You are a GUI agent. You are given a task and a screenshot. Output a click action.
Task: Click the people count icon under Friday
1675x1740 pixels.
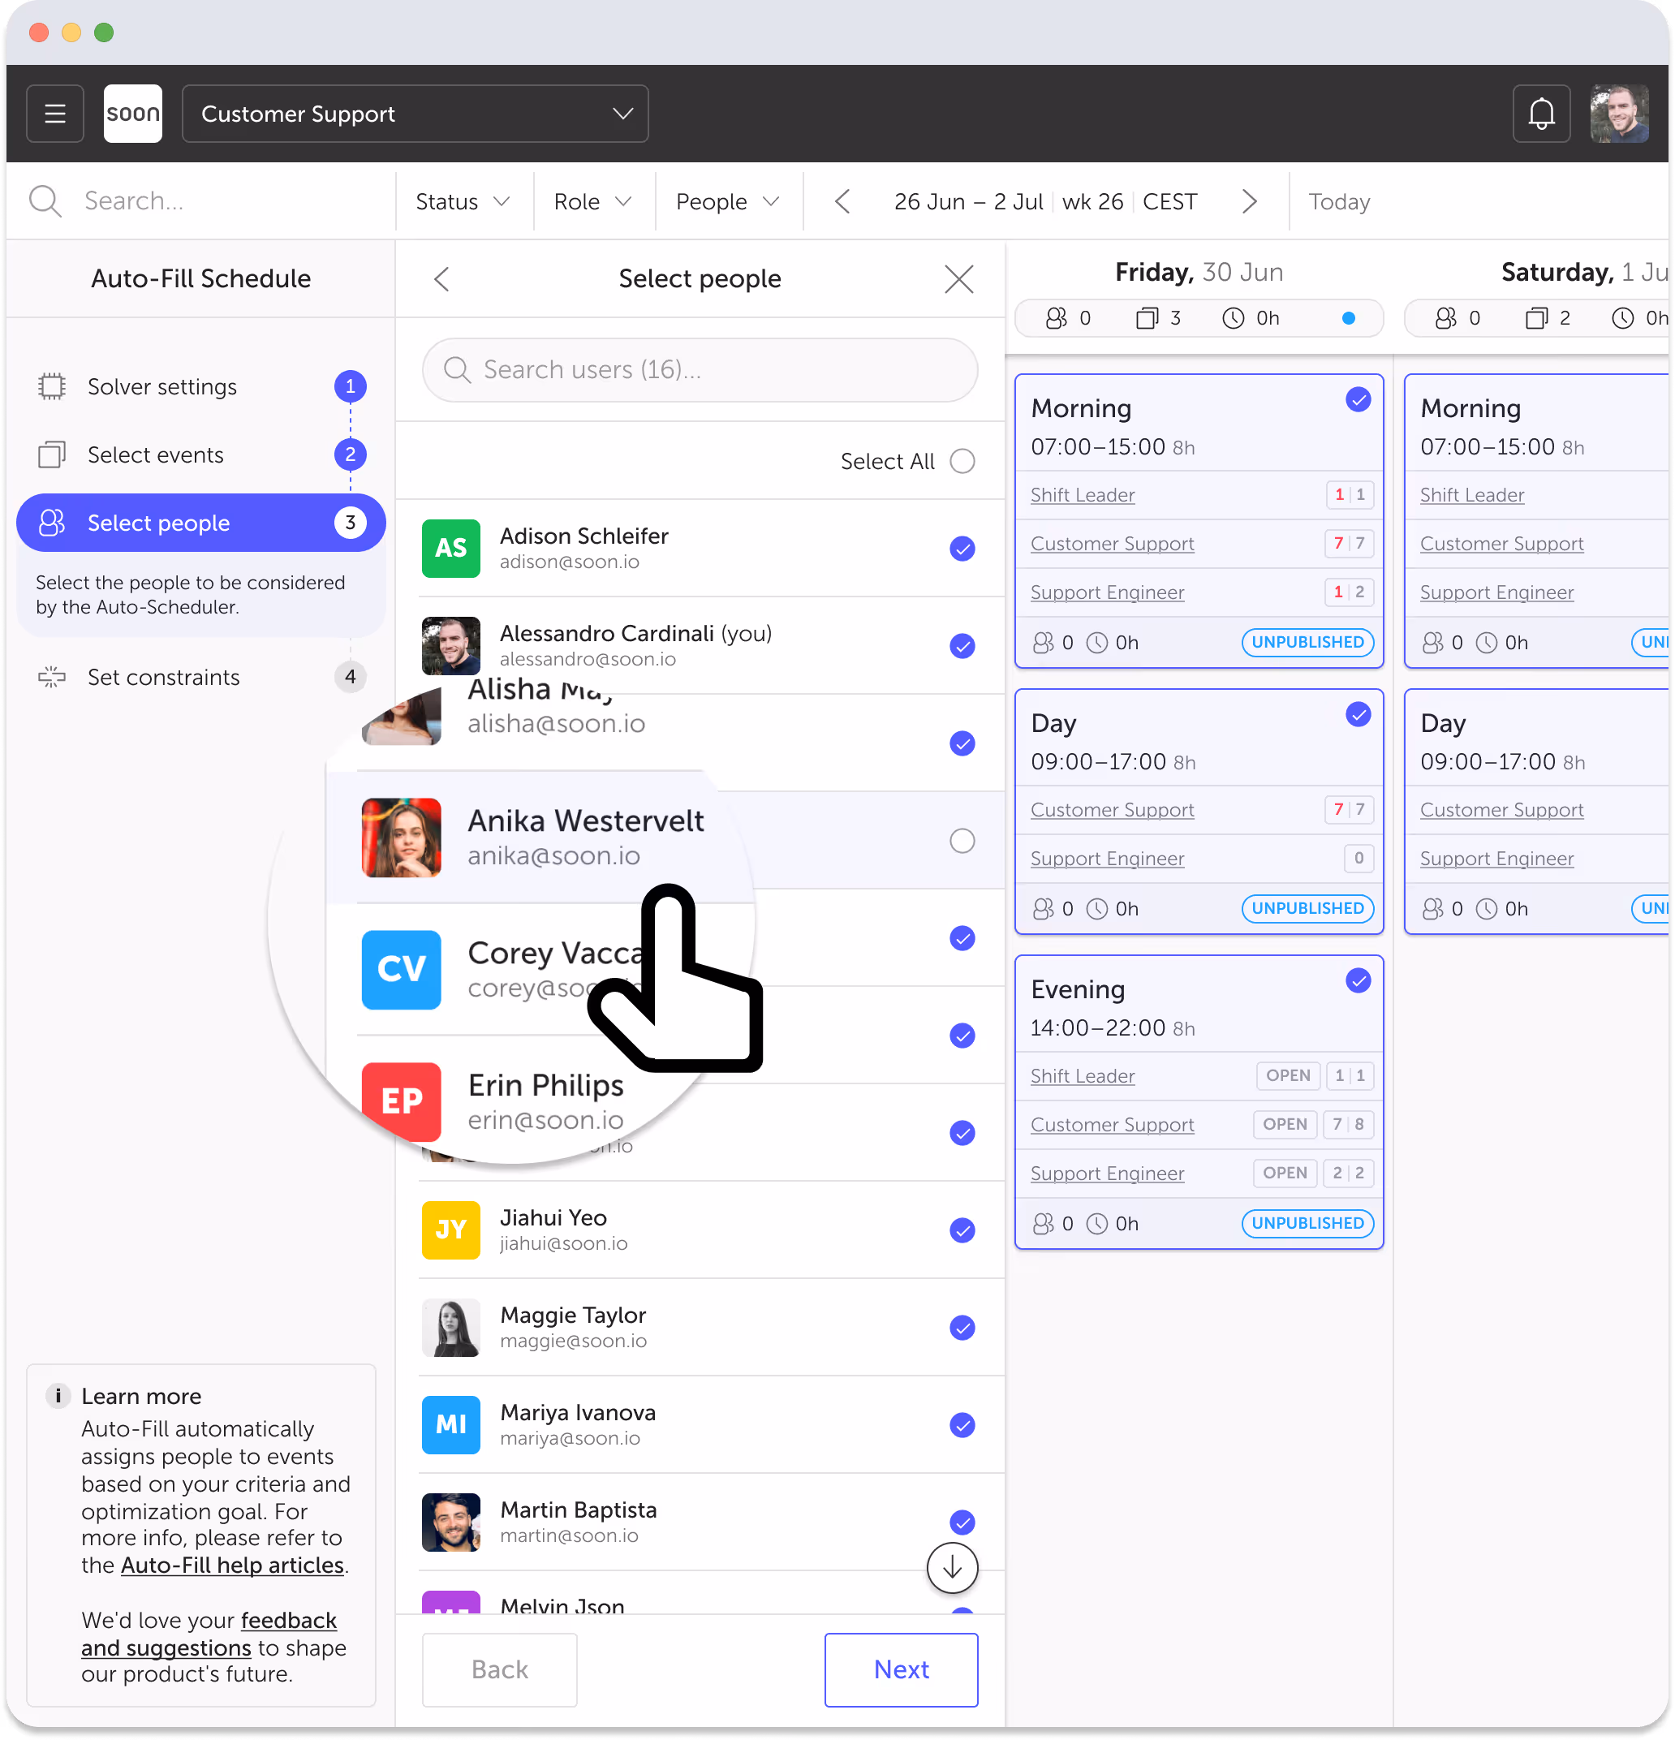click(x=1057, y=318)
